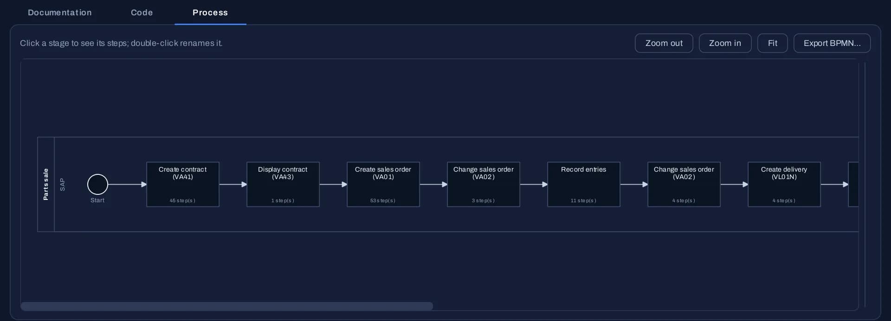The height and width of the screenshot is (321, 891).
Task: Click the vertical scrollbar on the diagram
Action: (x=865, y=184)
